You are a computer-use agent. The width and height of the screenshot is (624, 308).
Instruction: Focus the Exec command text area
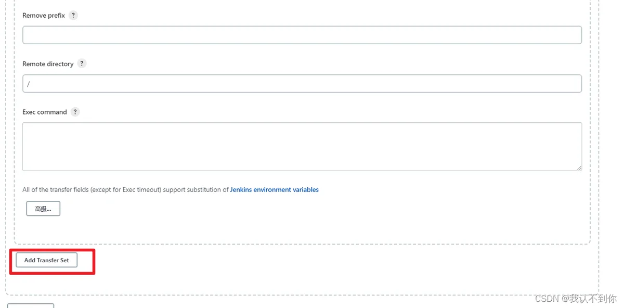tap(302, 146)
